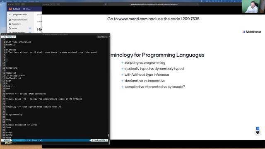Click 'Kotlin (superset of Java)' line
The width and height of the screenshot is (265, 149).
(22, 125)
